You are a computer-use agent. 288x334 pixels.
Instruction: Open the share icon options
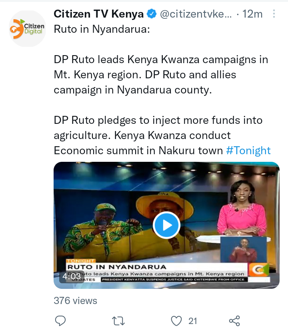[234, 321]
